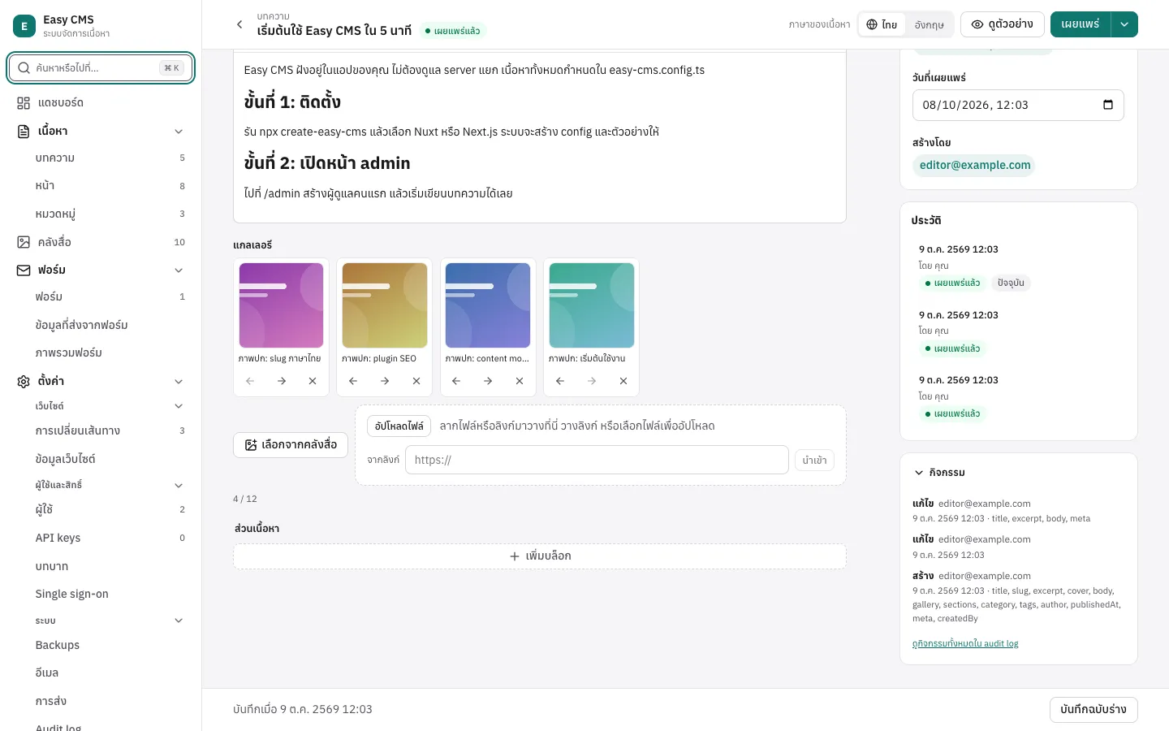Move 'plugin SEO' gallery image right
Screen dimensions: 1169x731
[385, 381]
